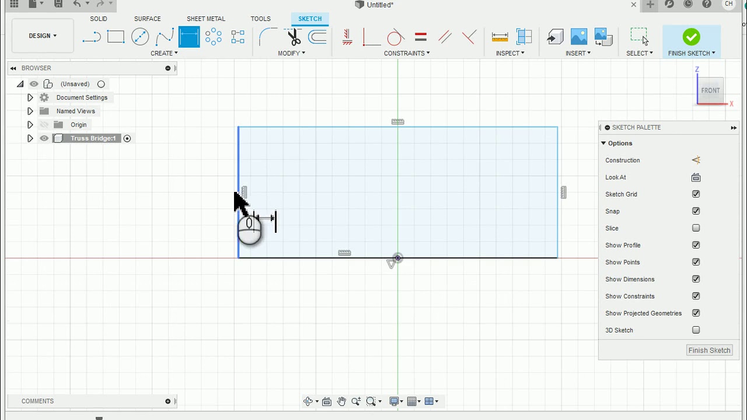The image size is (747, 420).
Task: Open the Grid and Snaps settings dropdown
Action: coord(414,401)
